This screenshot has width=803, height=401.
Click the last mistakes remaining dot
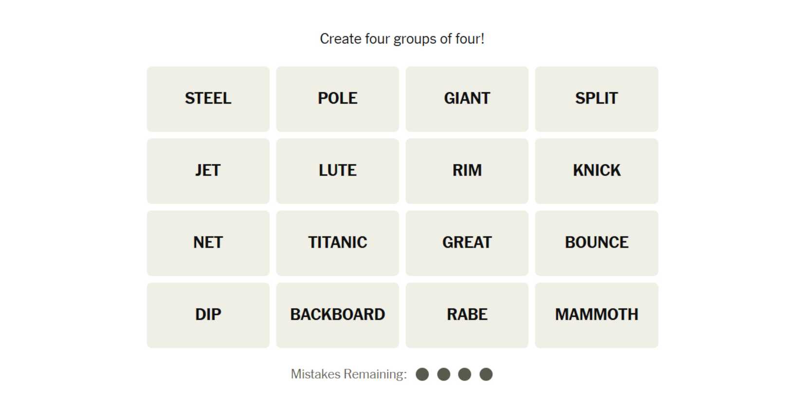[x=486, y=374]
